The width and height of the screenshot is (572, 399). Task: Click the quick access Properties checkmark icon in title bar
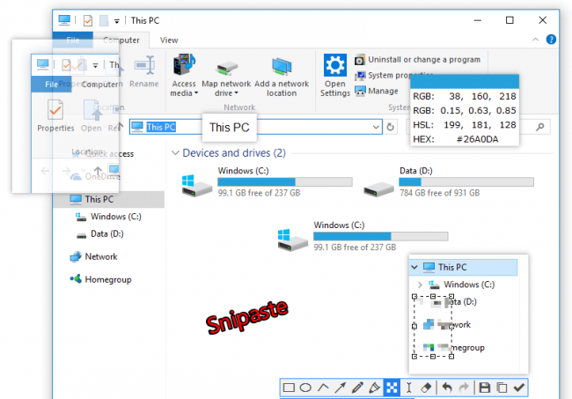pyautogui.click(x=87, y=20)
